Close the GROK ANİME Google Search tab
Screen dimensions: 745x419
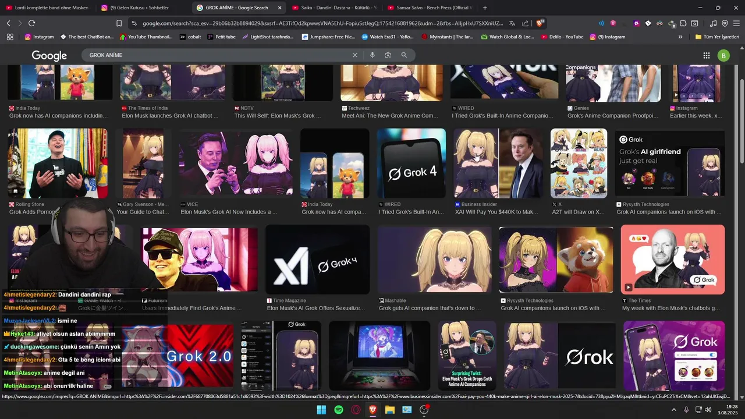(x=279, y=8)
